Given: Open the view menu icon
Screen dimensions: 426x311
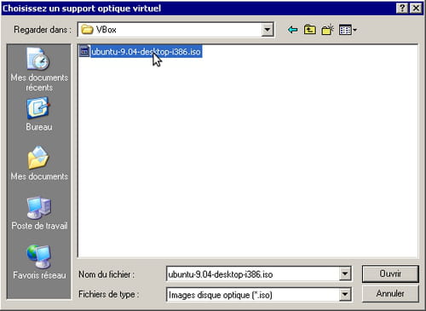Looking at the screenshot, I should tap(348, 30).
